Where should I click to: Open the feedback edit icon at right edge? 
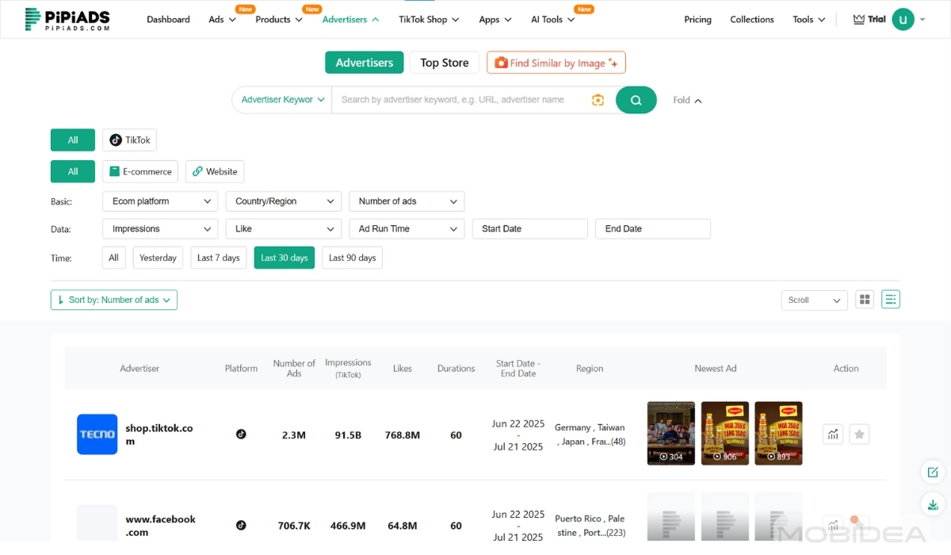pyautogui.click(x=933, y=473)
